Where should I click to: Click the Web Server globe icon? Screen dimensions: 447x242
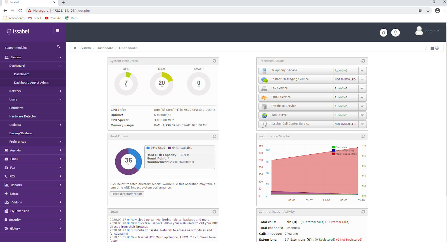tap(264, 115)
